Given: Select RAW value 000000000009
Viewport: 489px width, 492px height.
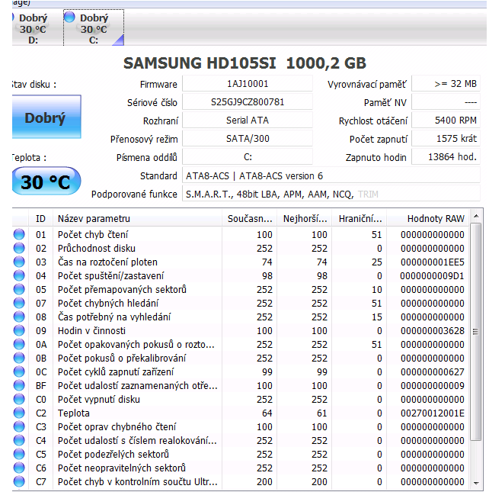Looking at the screenshot, I should click(433, 386).
